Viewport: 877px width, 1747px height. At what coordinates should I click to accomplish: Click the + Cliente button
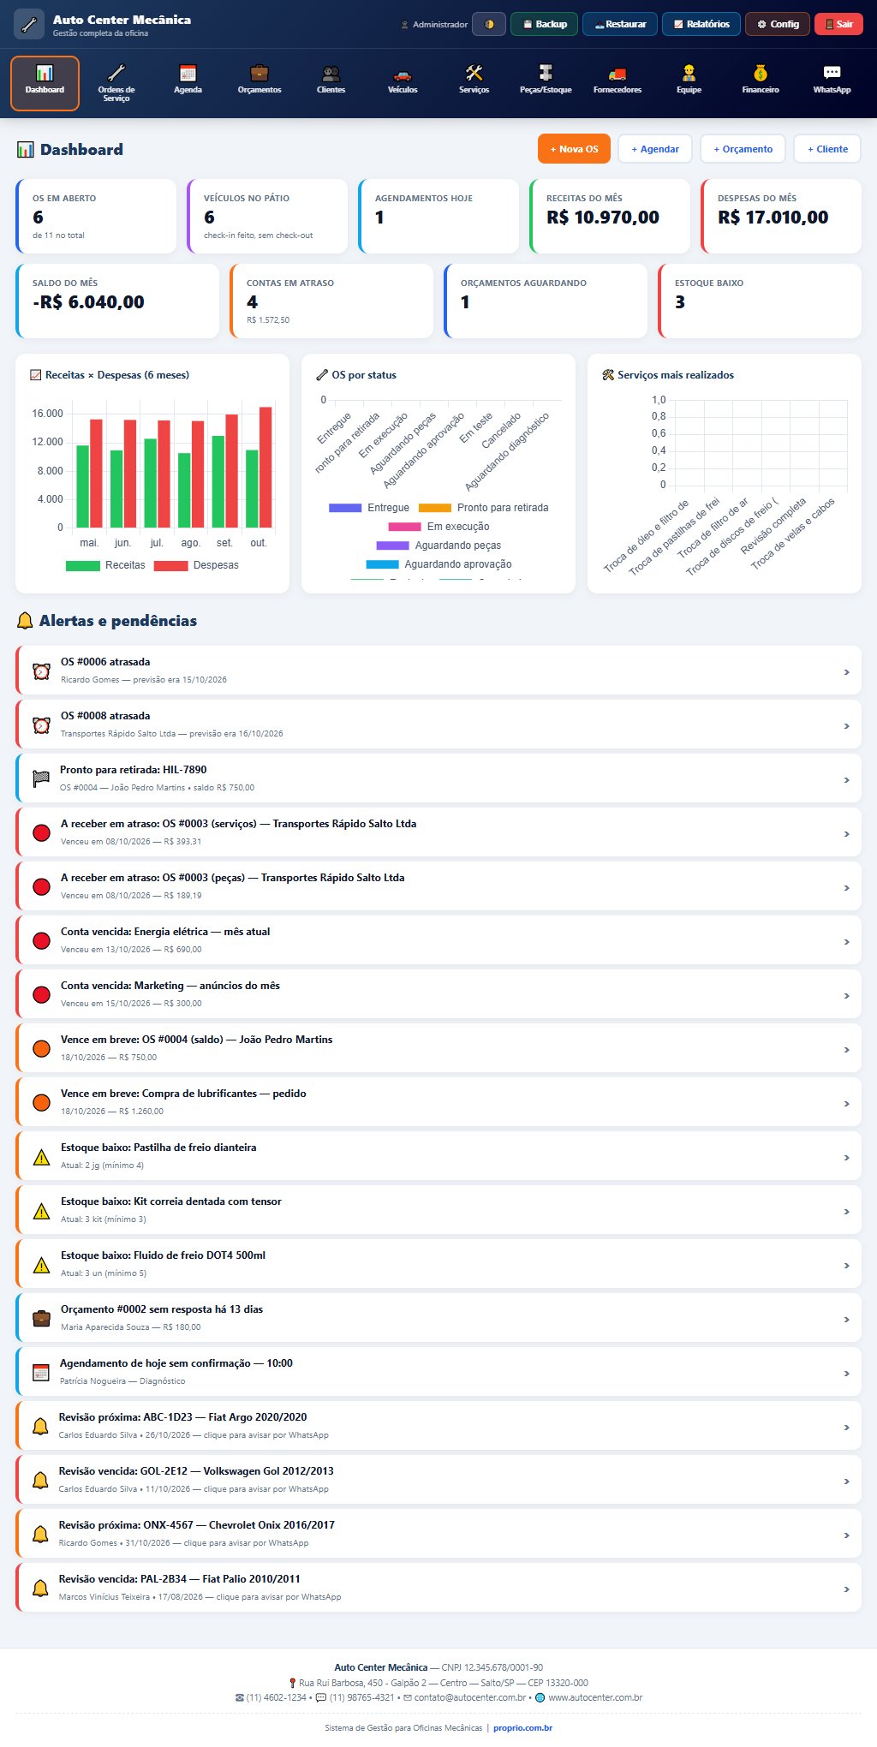pyautogui.click(x=827, y=149)
